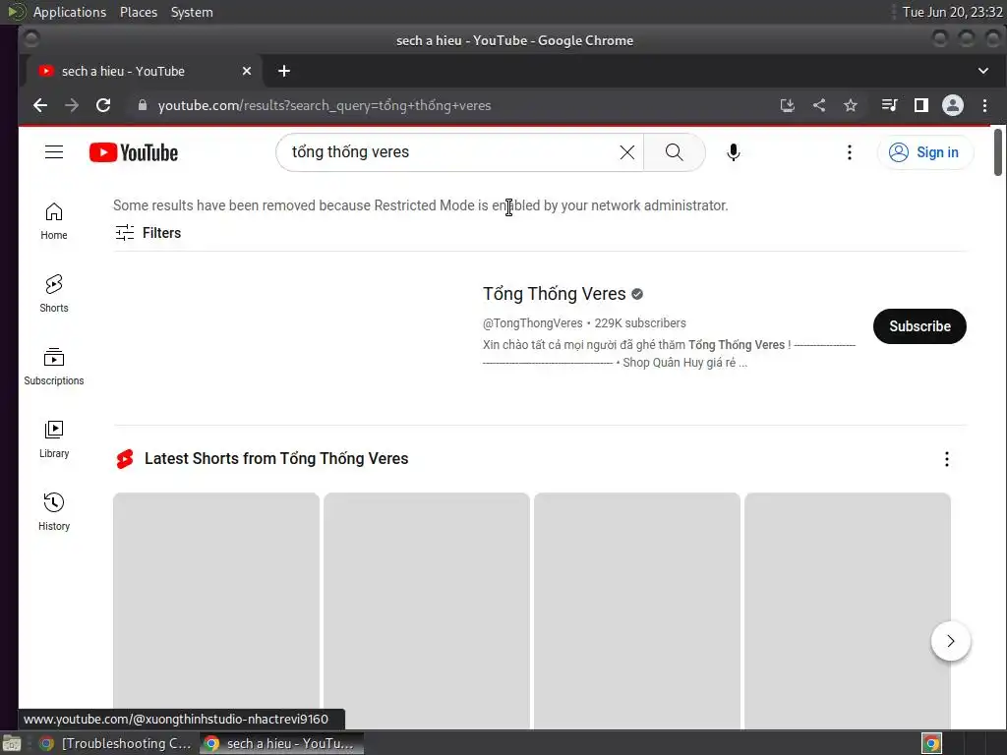Viewport: 1007px width, 755px height.
Task: Click the Restricted Mode notice text
Action: pyautogui.click(x=421, y=205)
